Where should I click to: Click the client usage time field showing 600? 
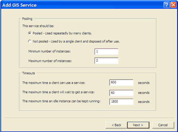click(121, 83)
